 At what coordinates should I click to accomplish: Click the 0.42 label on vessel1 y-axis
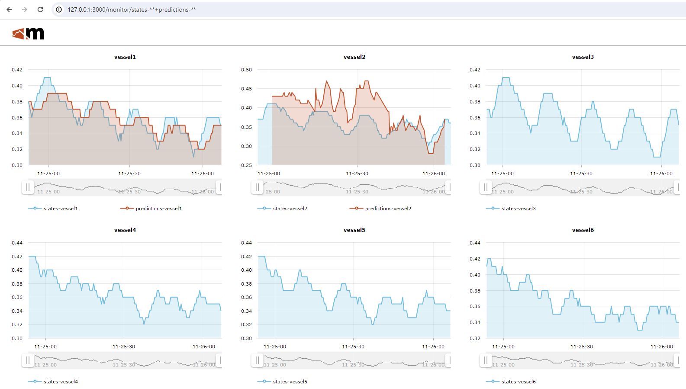(17, 70)
